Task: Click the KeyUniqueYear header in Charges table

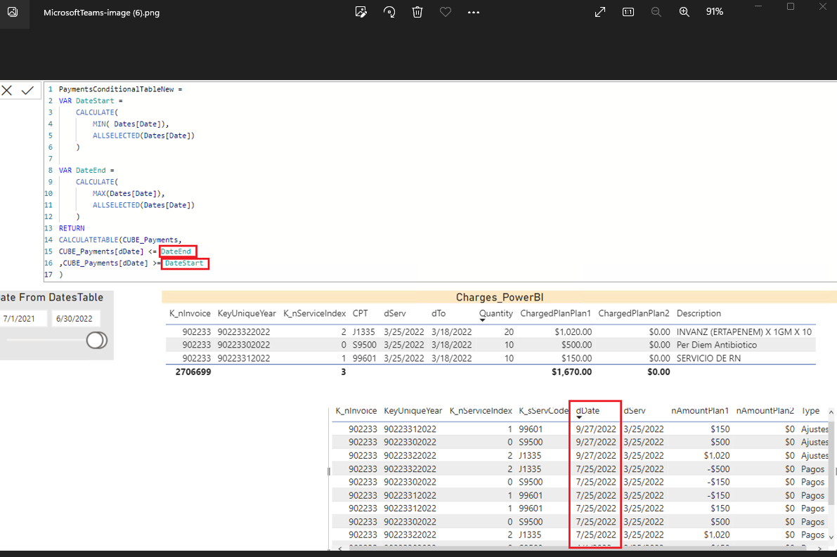Action: click(247, 313)
